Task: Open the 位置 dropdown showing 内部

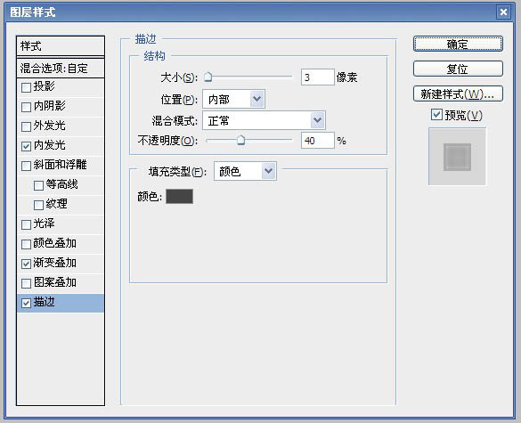Action: (x=233, y=99)
